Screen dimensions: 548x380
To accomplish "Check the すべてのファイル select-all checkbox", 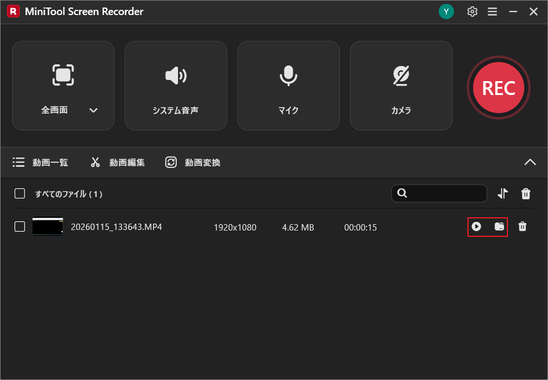I will coord(19,193).
